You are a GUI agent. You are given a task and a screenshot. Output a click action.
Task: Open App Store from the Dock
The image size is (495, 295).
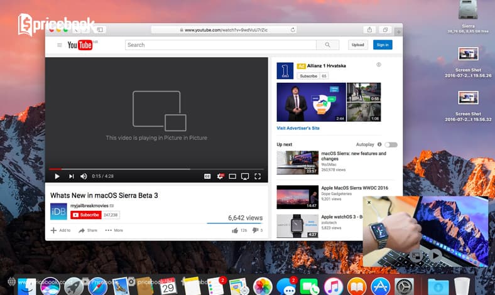pyautogui.click(x=381, y=286)
